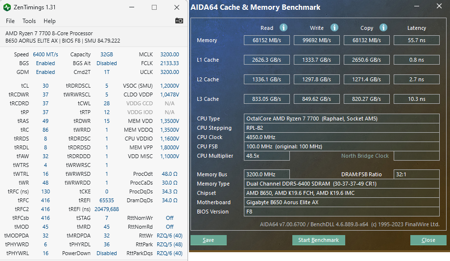Click the L2 Cache Latency 2.7 ns field
450x261 pixels.
coord(416,79)
